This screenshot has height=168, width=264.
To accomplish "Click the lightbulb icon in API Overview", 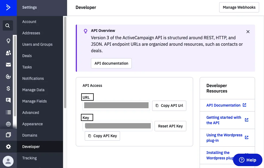I will click(x=86, y=31).
